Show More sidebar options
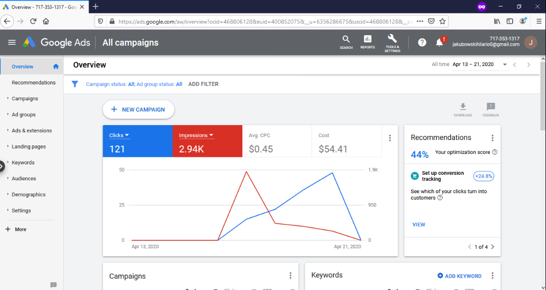 [x=16, y=229]
